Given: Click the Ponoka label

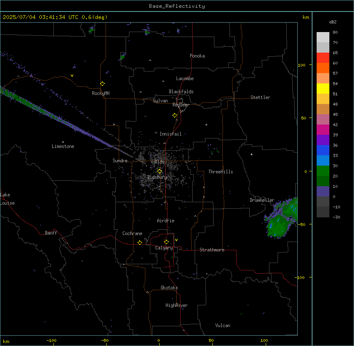Looking at the screenshot, I should tap(197, 56).
